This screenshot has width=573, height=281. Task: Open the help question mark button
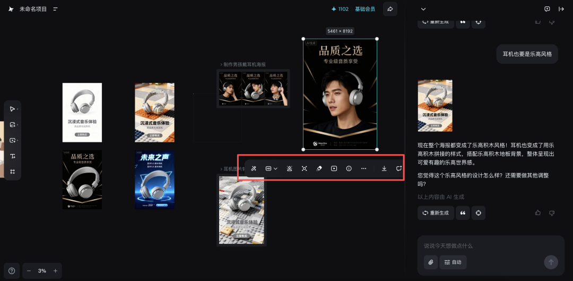click(12, 271)
